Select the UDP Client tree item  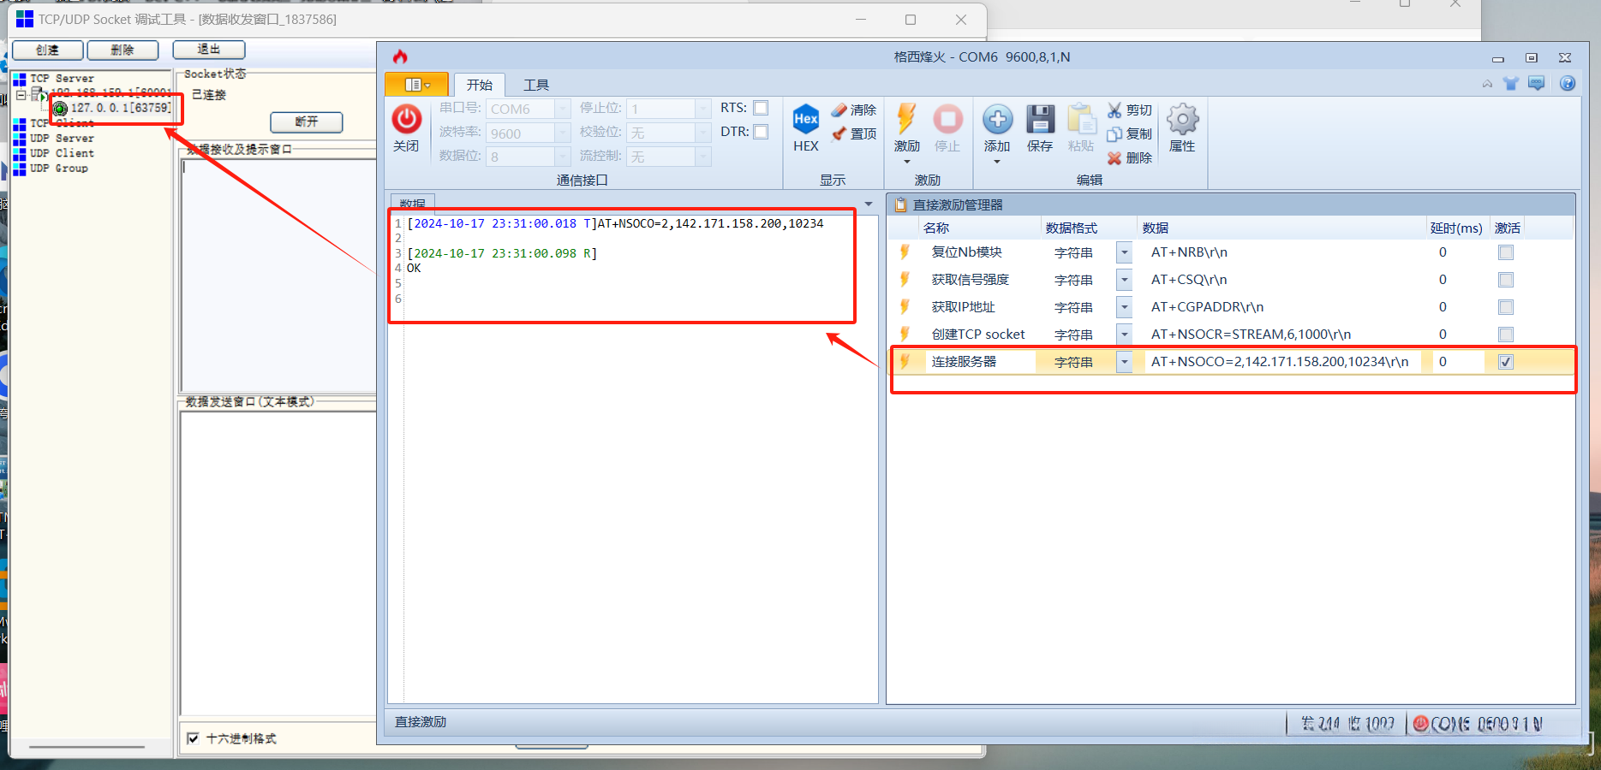(62, 153)
